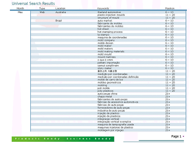This screenshot has height=145, width=196.
Task: Select keyword injeção de plasticos
Action: [109, 116]
